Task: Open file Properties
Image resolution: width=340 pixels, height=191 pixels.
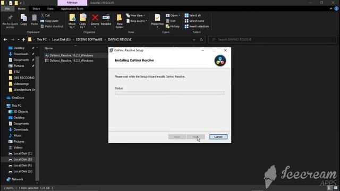Action: coord(157,21)
